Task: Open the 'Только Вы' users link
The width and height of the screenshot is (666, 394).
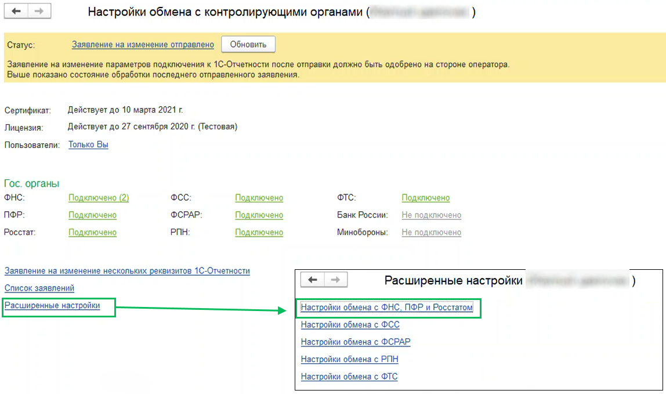Action: click(88, 144)
